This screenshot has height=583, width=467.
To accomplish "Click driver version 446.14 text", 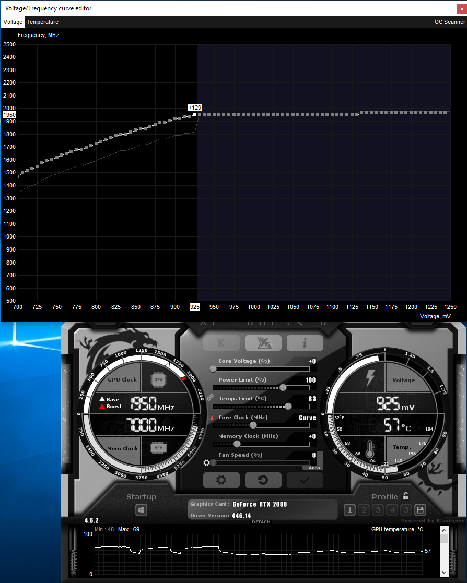I will click(x=241, y=516).
